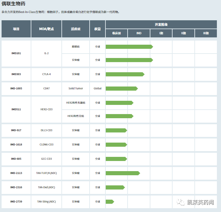Click the IMD-2739 green progress bar
The image size is (221, 212).
(110, 202)
